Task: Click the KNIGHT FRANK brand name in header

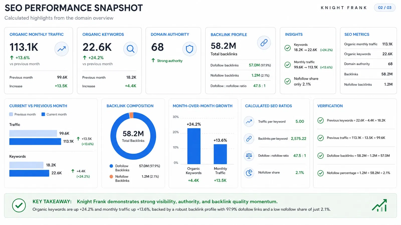Action: pos(344,8)
